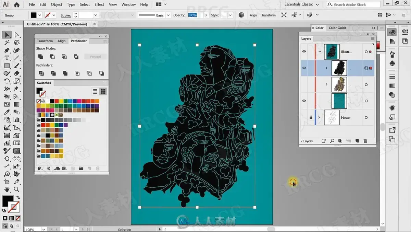
Task: Pick the red color swatch
Action: (x=57, y=101)
